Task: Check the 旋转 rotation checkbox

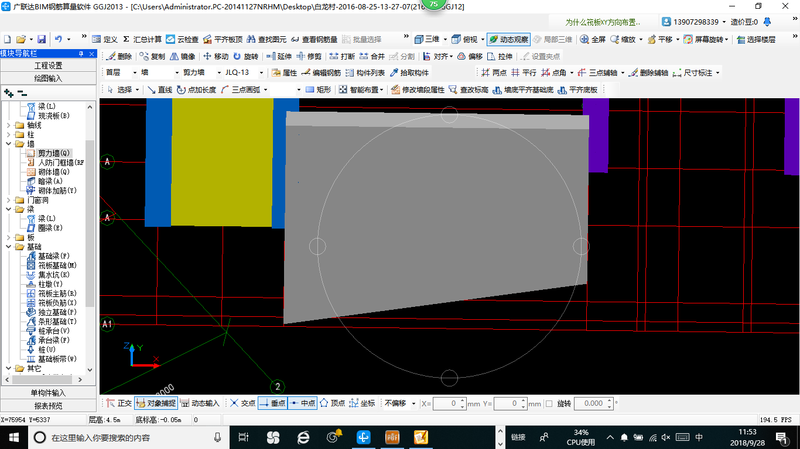Action: pyautogui.click(x=549, y=403)
